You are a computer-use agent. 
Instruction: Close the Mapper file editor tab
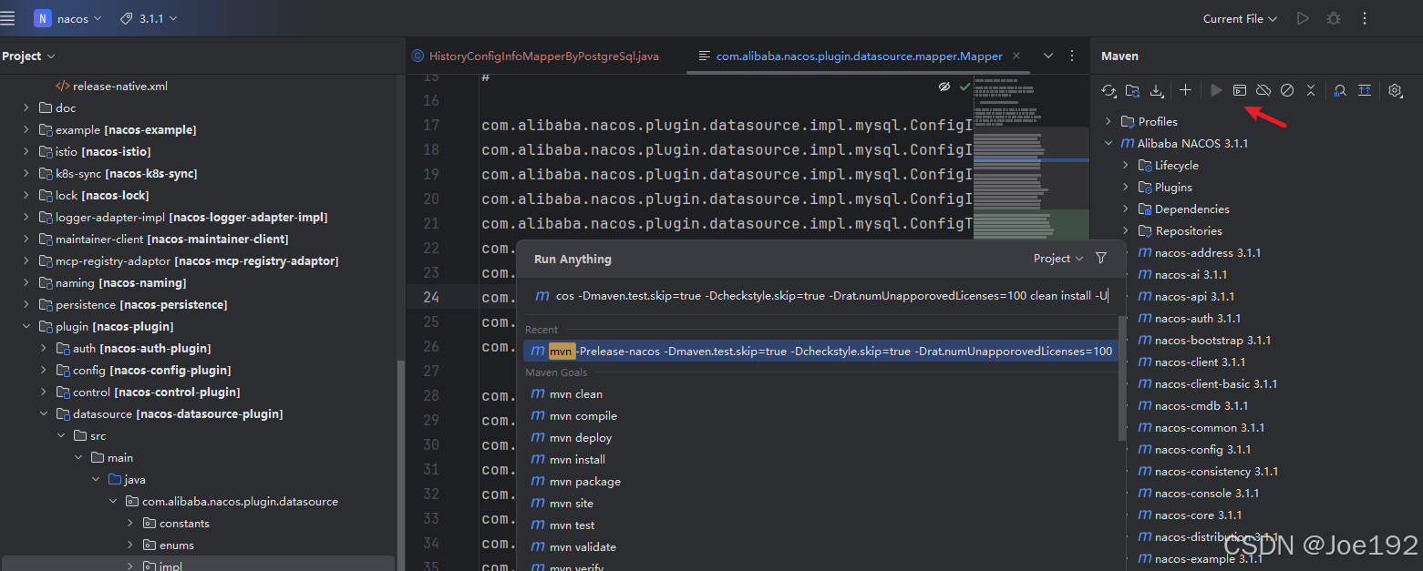[1017, 56]
